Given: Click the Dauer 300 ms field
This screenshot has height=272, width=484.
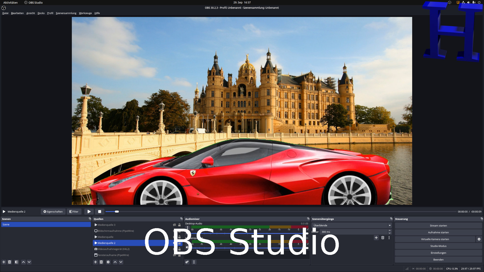Looking at the screenshot, I should pos(354,232).
